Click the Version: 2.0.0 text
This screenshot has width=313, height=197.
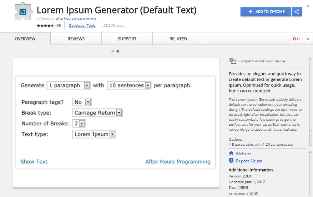pos(240,176)
